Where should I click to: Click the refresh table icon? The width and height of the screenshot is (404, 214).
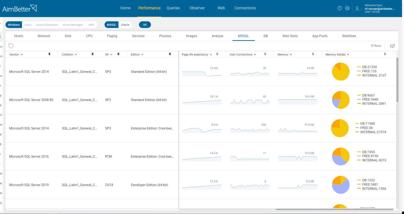pyautogui.click(x=11, y=46)
